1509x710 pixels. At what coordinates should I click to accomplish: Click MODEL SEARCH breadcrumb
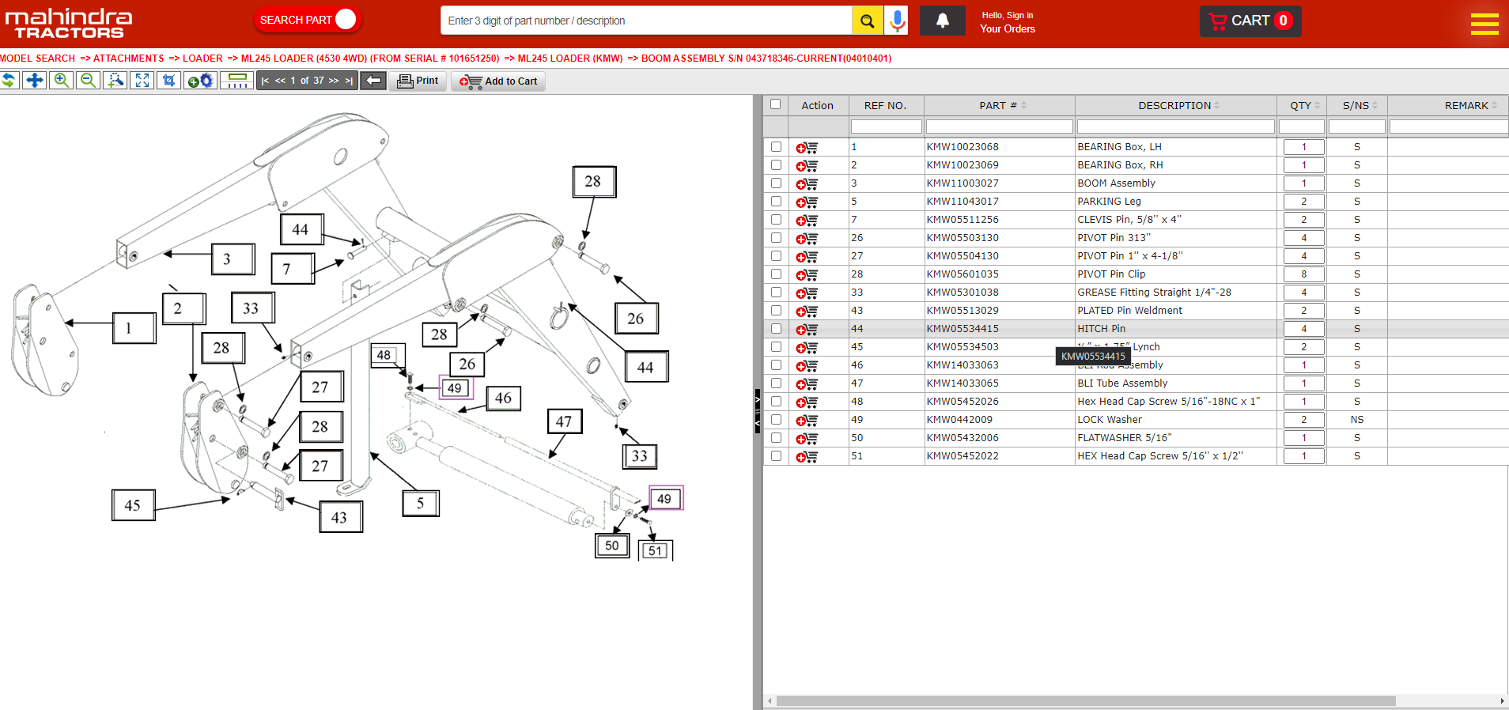pyautogui.click(x=38, y=59)
